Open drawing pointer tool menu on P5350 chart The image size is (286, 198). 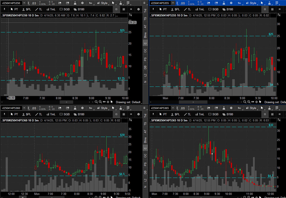113,3
